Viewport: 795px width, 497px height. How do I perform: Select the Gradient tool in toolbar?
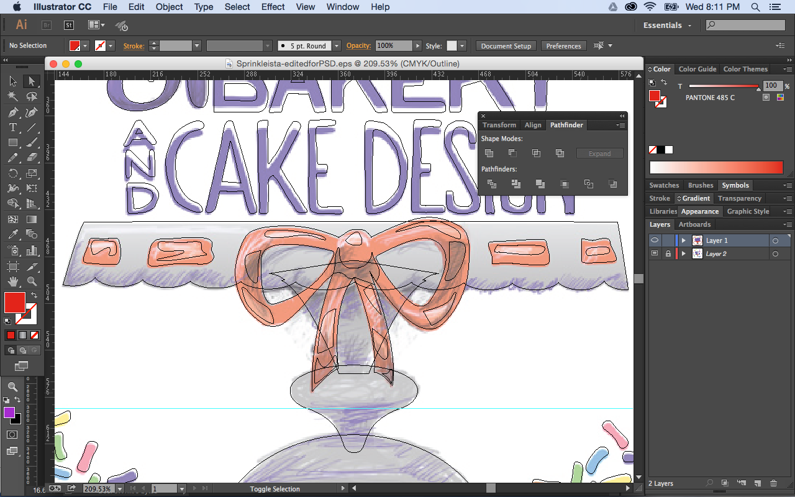tap(32, 219)
